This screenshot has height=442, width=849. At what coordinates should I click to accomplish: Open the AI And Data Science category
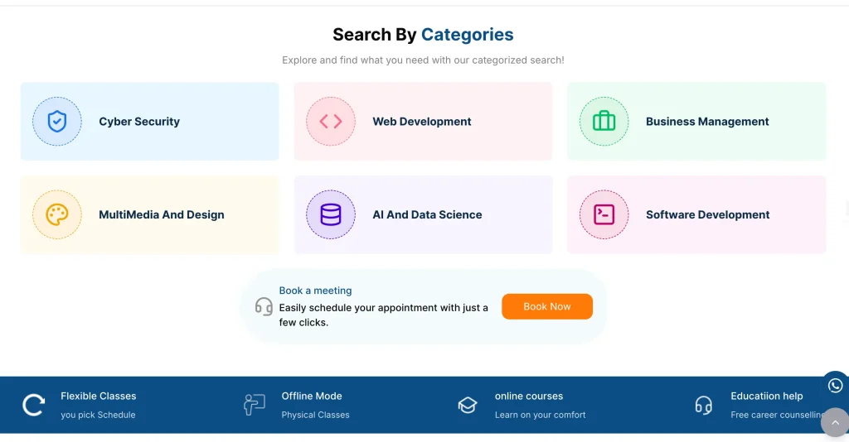coord(427,214)
